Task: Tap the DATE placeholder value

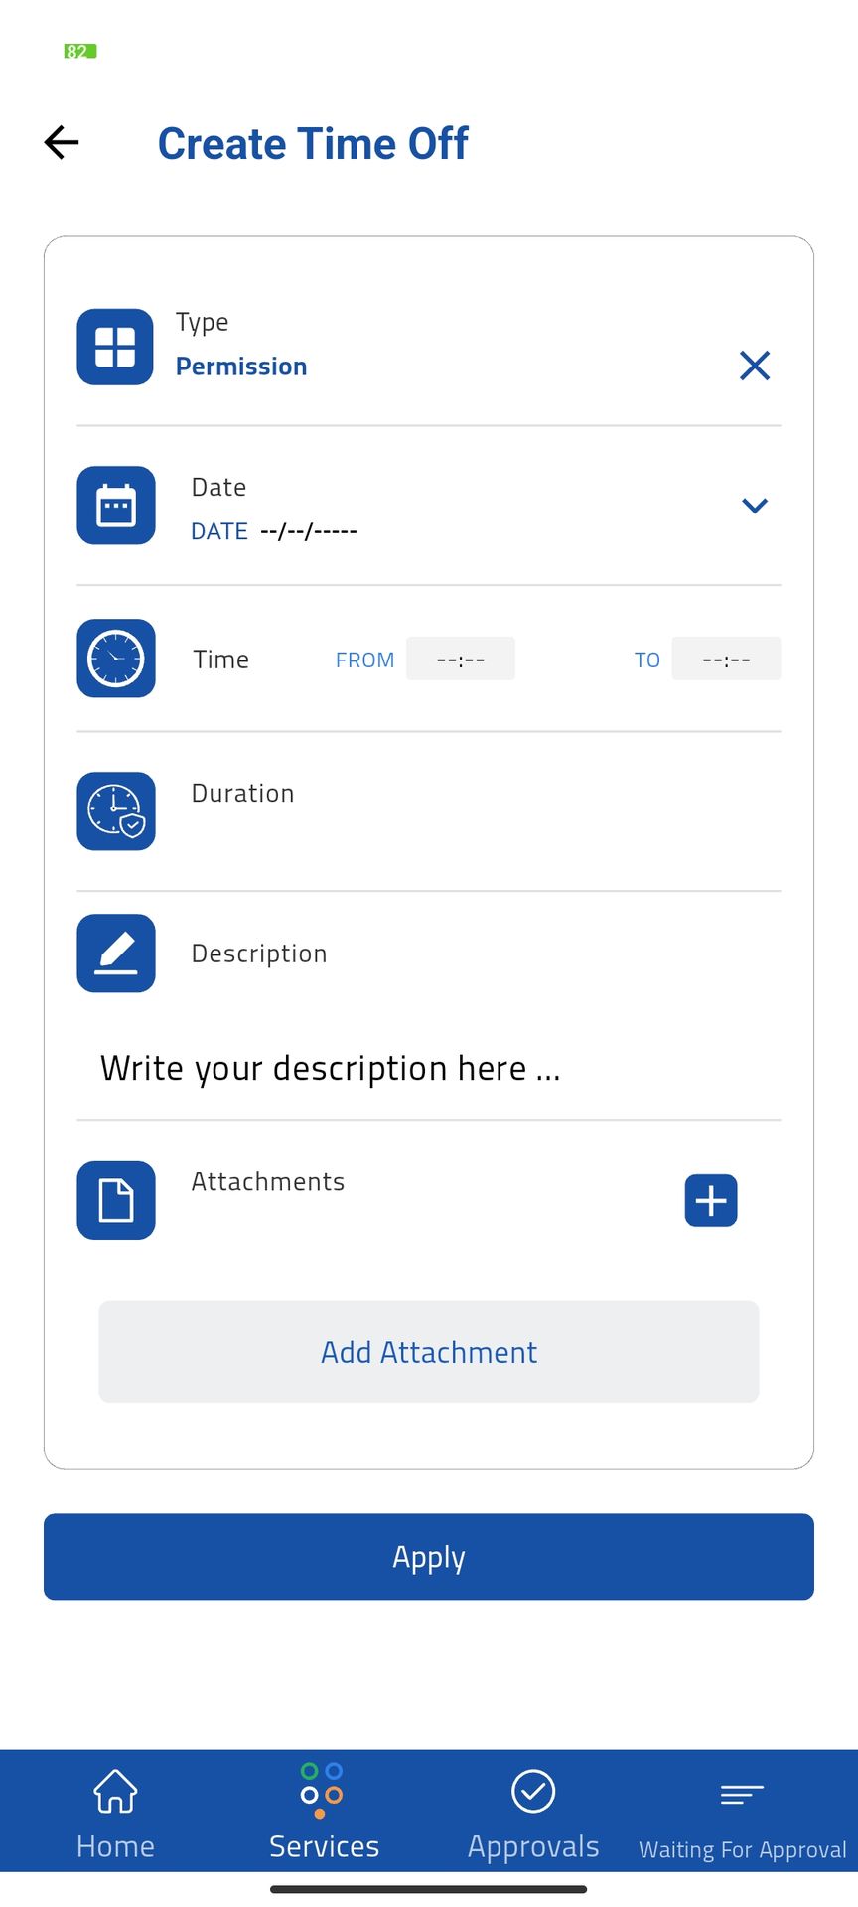Action: tap(308, 531)
